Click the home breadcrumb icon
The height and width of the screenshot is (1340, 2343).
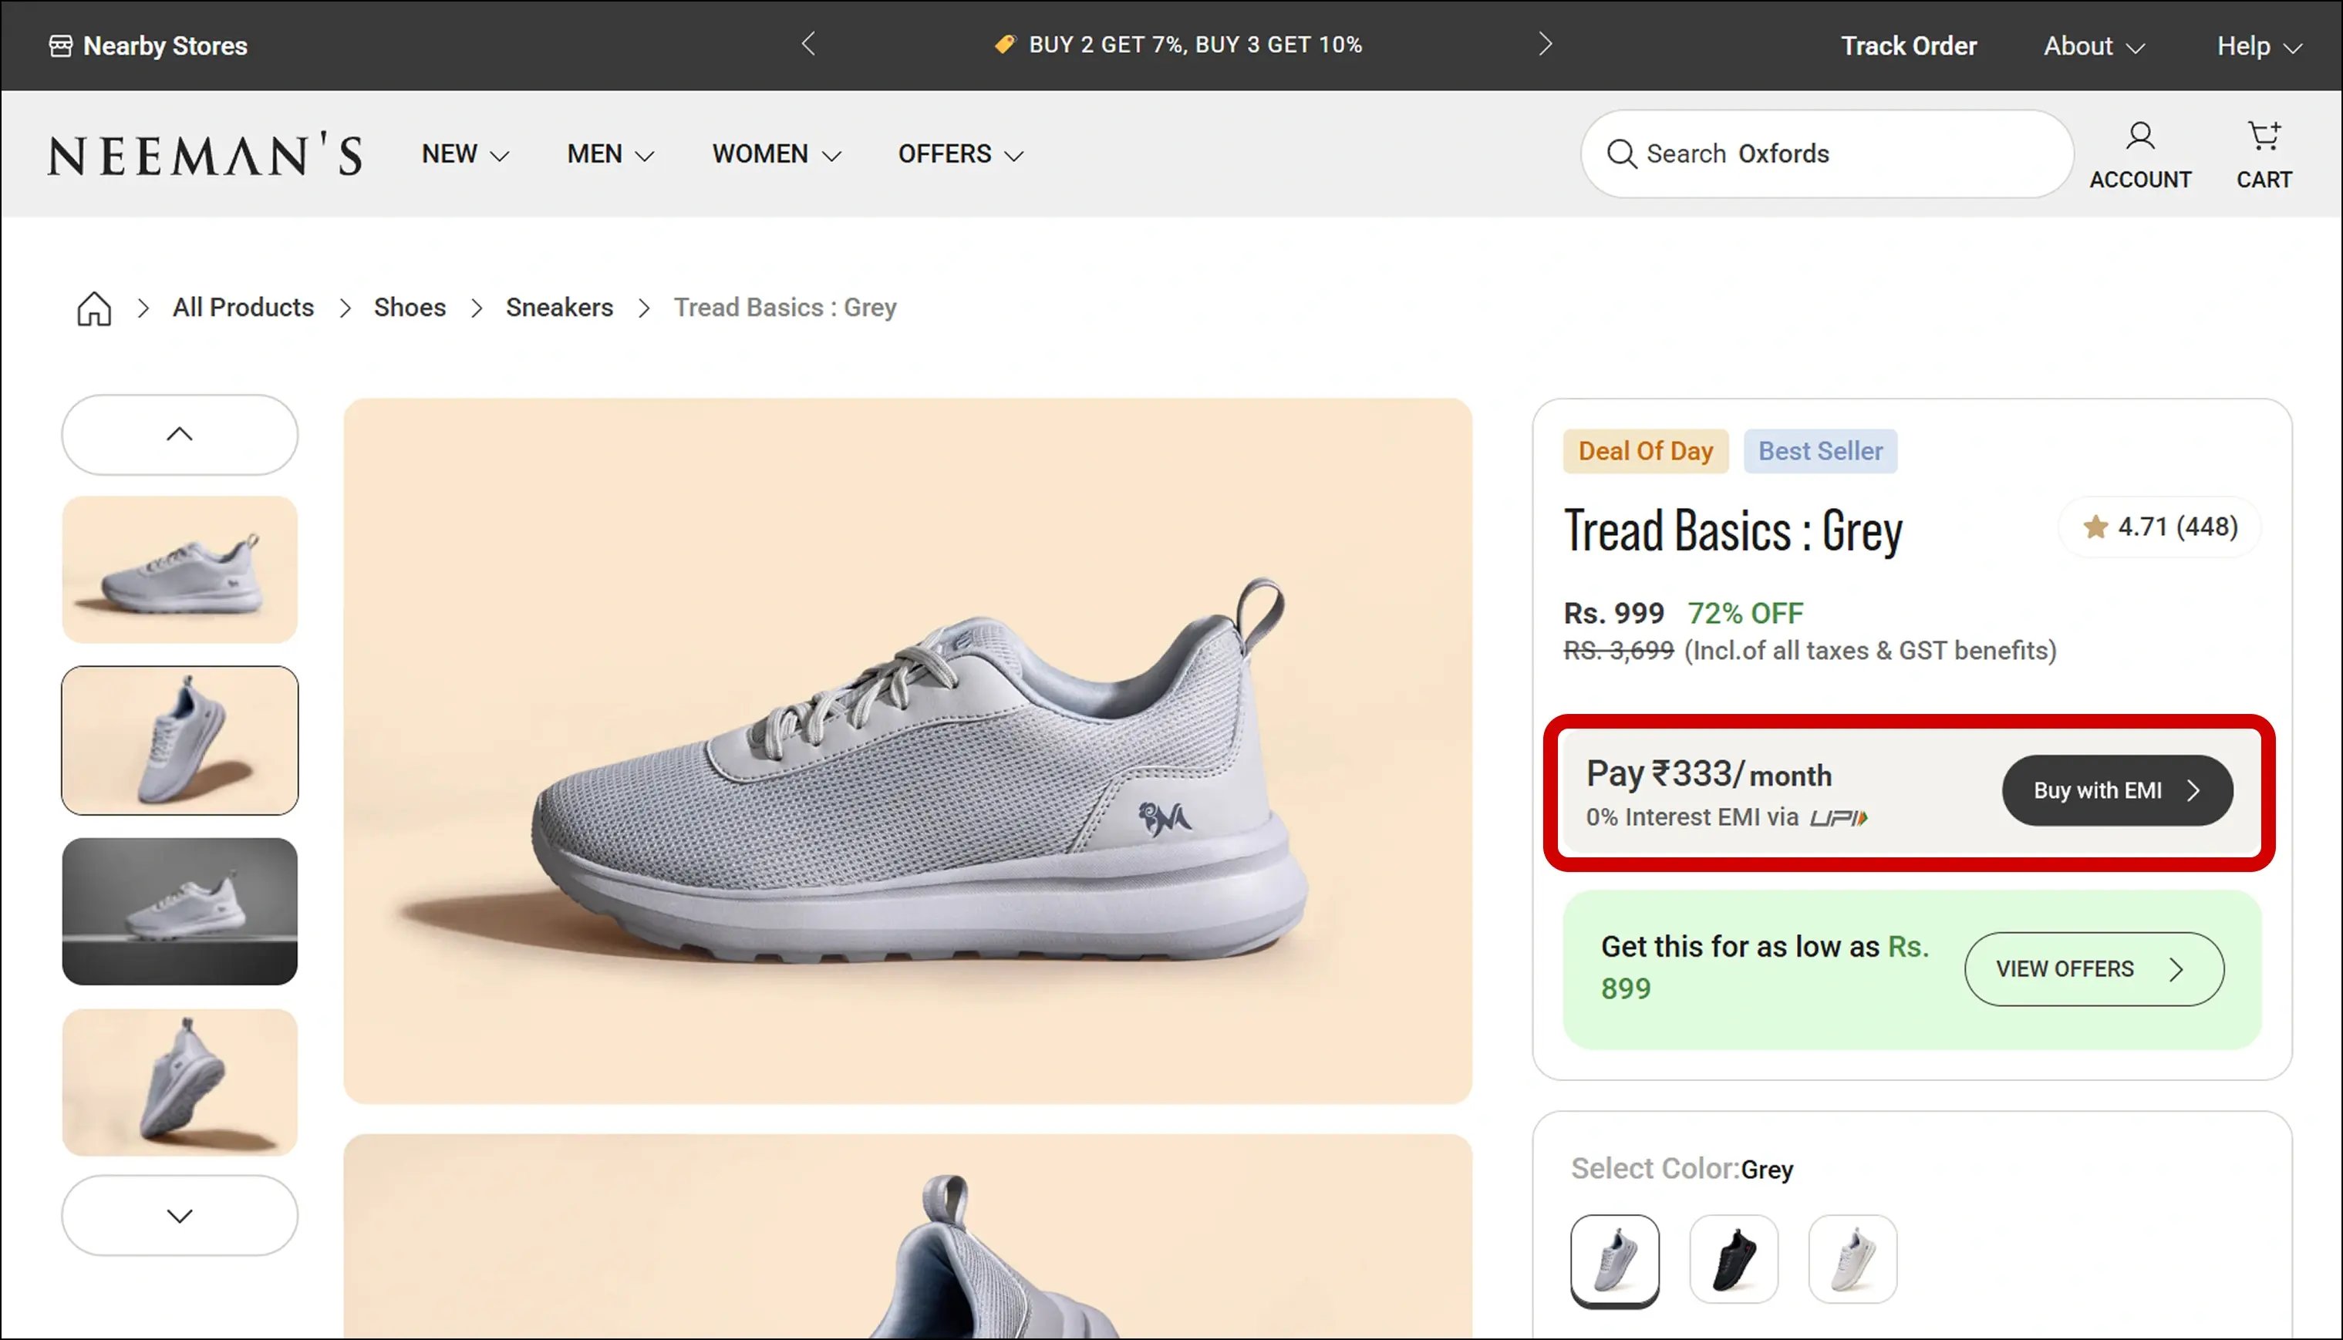point(94,308)
